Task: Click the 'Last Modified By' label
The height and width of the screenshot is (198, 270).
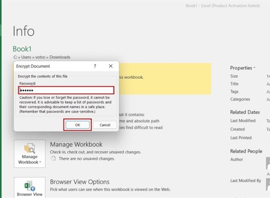Action: 246,181
